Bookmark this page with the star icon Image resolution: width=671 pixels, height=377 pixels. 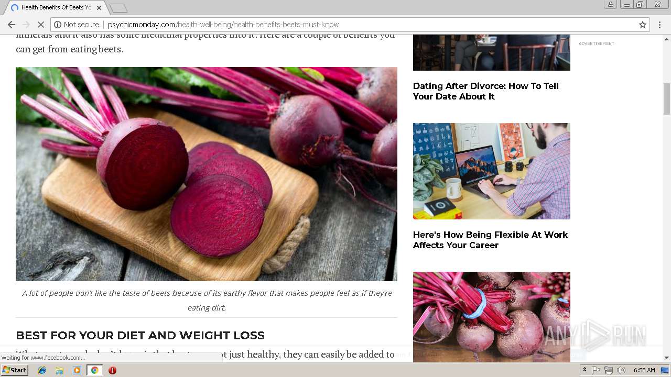(642, 25)
